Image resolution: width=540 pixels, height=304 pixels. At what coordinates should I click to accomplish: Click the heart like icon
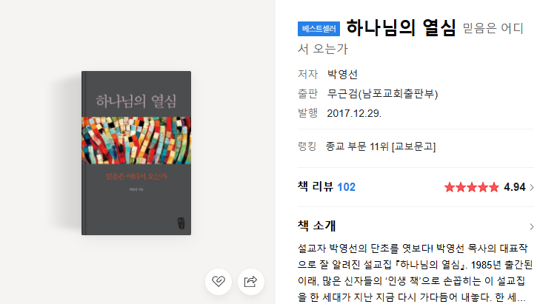[219, 282]
